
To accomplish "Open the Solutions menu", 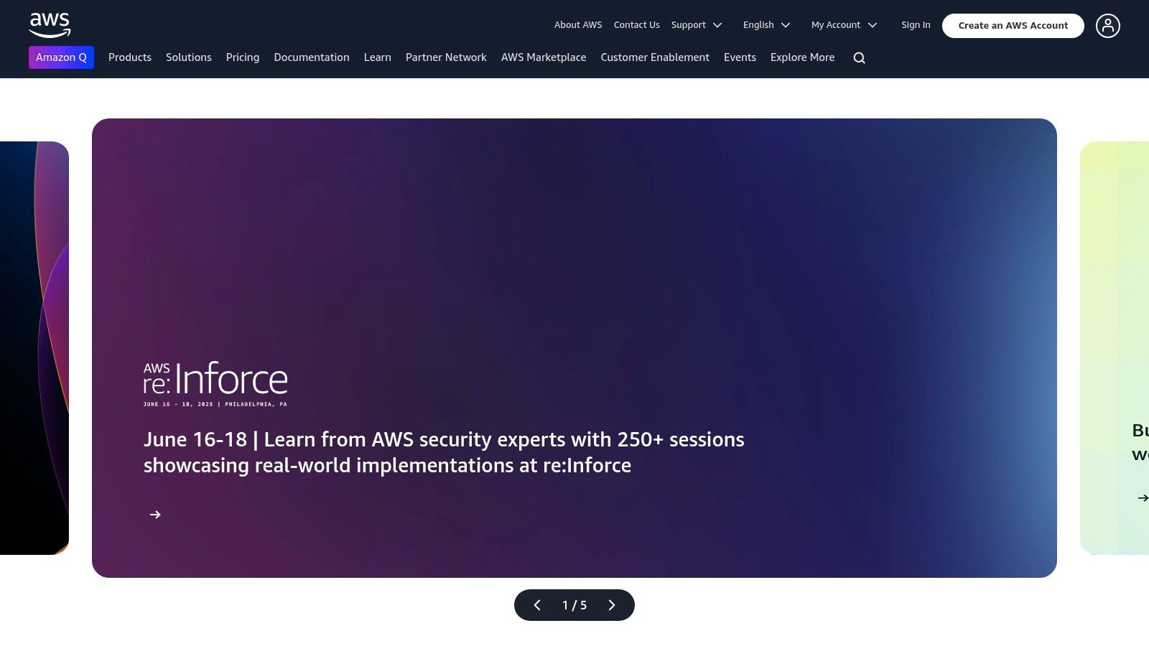I will click(189, 57).
